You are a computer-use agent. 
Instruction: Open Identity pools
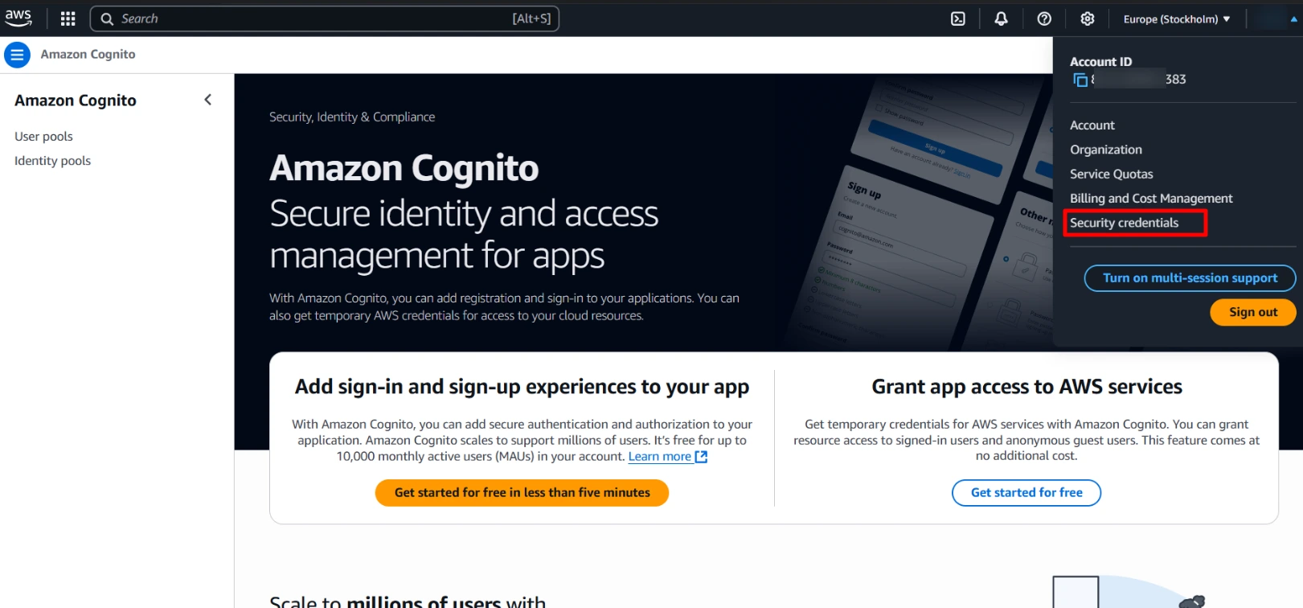pos(52,161)
